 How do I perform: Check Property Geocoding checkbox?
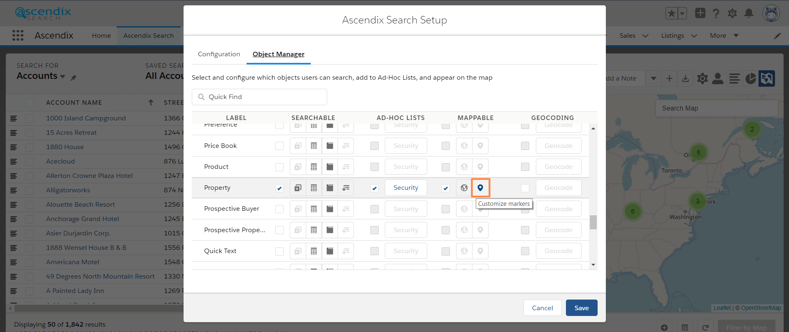click(525, 188)
